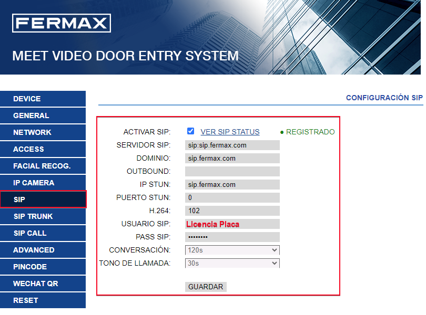Go to the General settings page
Image resolution: width=426 pixels, height=315 pixels.
tap(43, 115)
